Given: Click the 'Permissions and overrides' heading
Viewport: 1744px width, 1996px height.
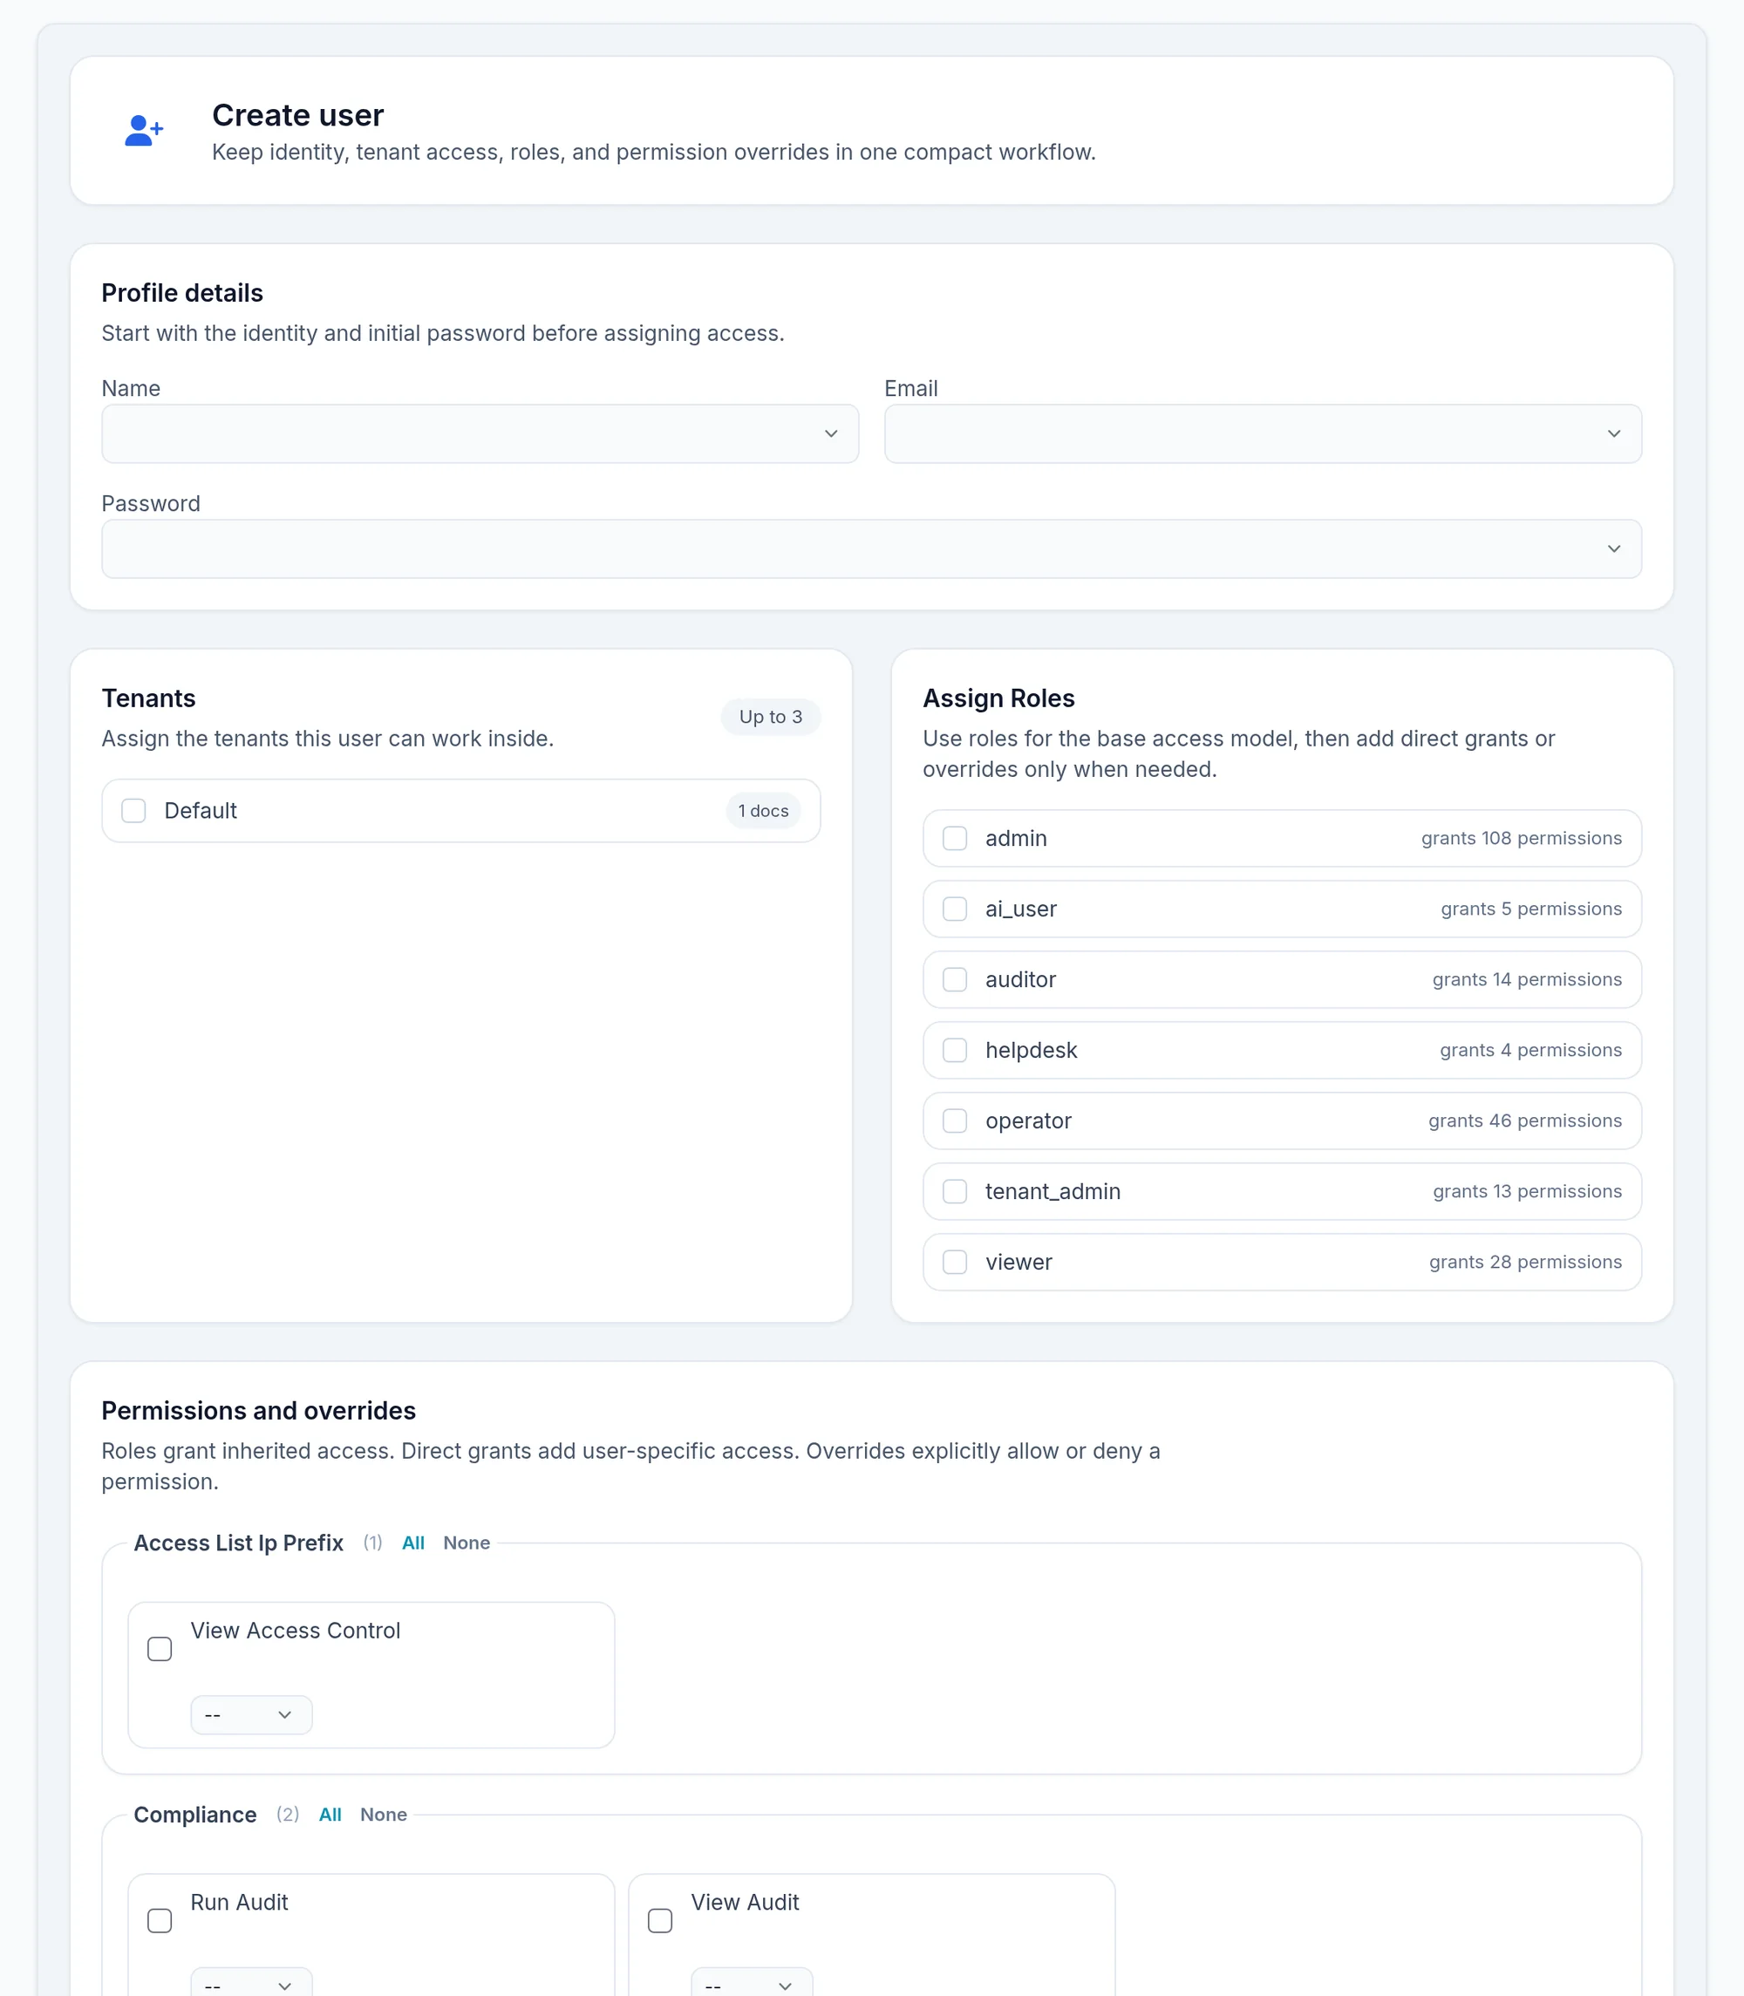Looking at the screenshot, I should coord(259,1410).
